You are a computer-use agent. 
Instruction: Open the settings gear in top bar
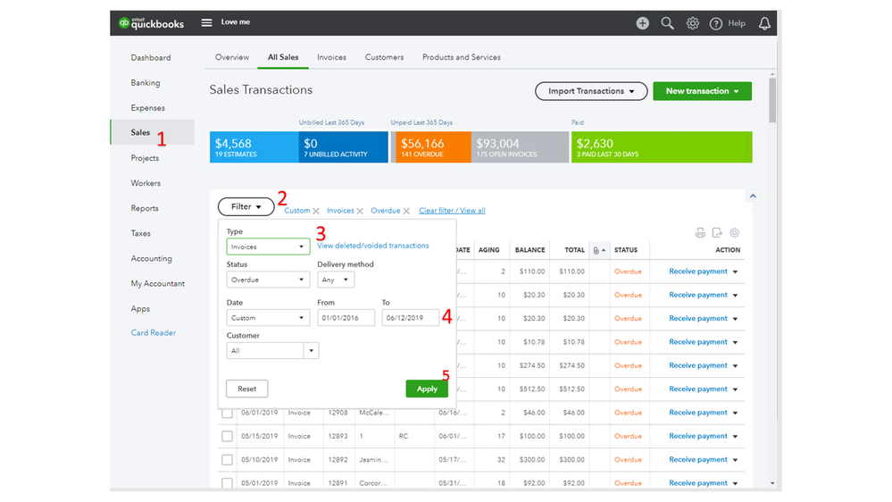692,23
